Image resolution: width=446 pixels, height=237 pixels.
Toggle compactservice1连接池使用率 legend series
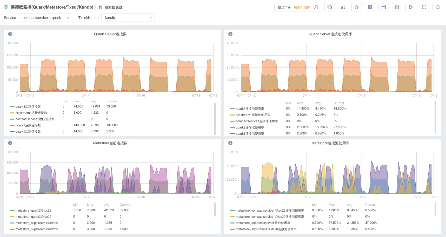[257, 121]
